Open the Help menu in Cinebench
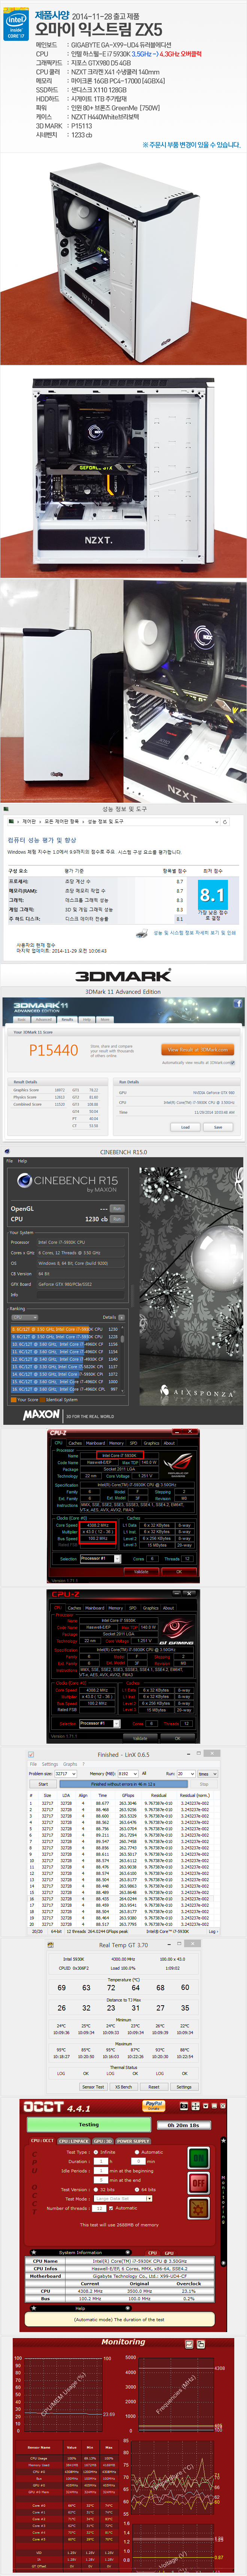 [22, 1161]
